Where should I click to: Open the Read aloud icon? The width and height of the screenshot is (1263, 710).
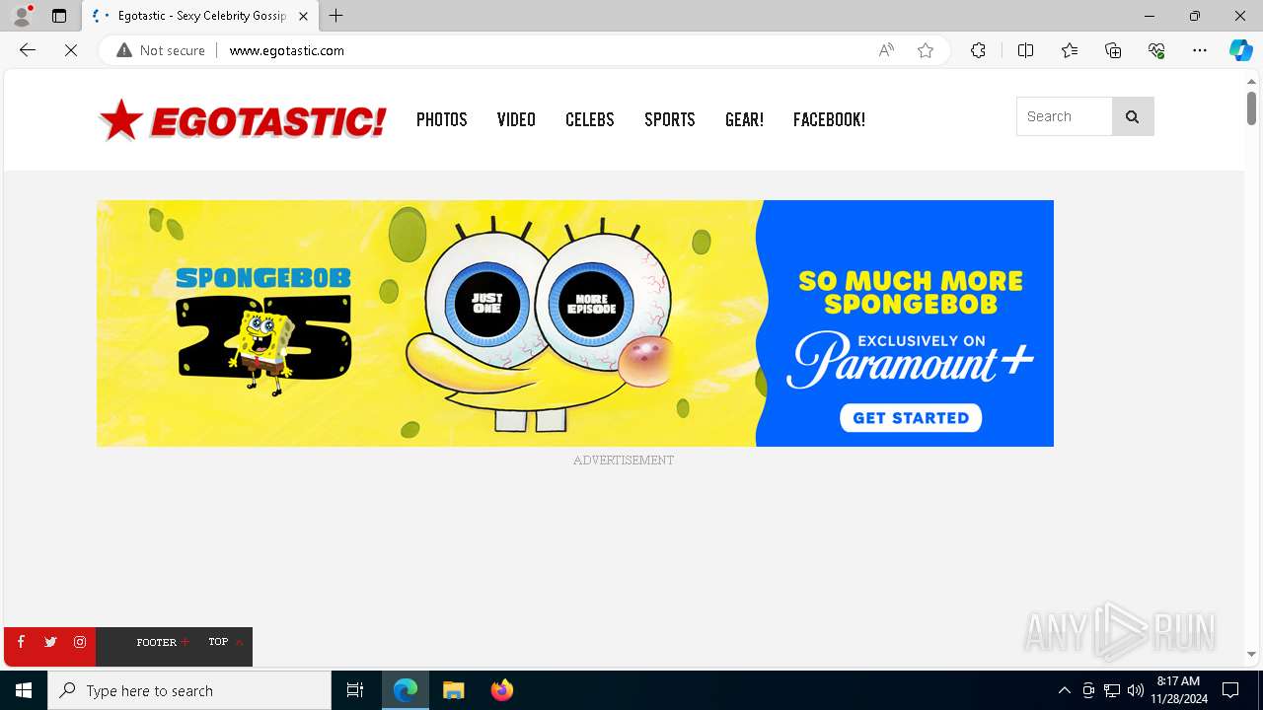(x=886, y=50)
